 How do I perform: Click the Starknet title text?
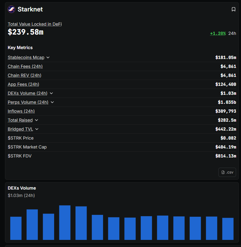coord(30,9)
